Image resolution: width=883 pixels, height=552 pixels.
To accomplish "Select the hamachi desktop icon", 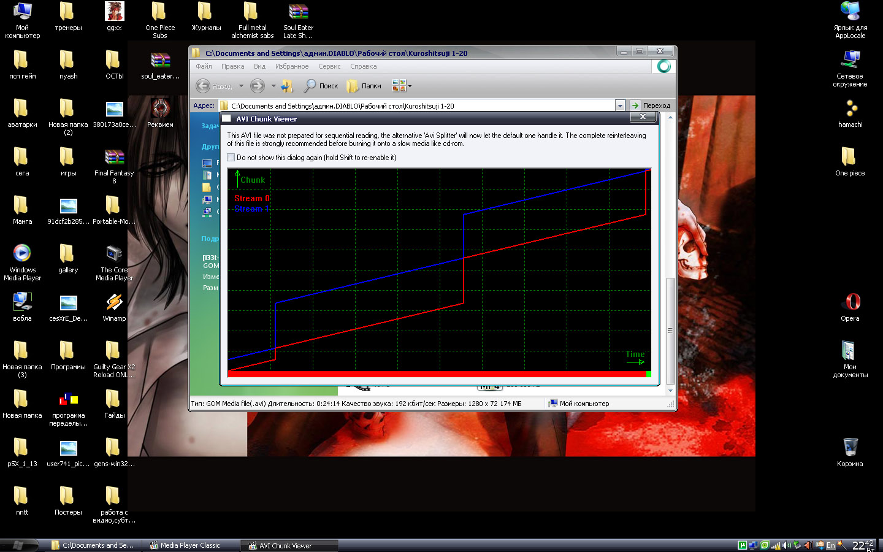I will [850, 113].
